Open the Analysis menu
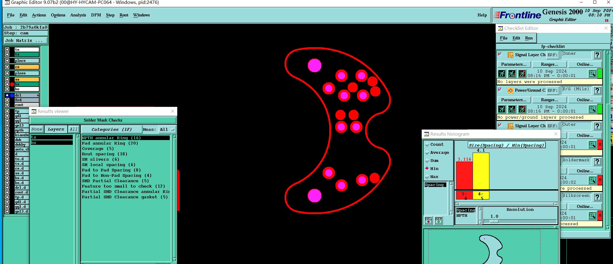The image size is (613, 264). (78, 15)
